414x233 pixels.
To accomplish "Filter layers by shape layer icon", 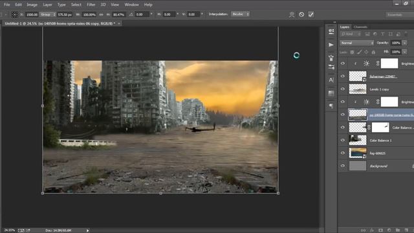I will [390, 34].
